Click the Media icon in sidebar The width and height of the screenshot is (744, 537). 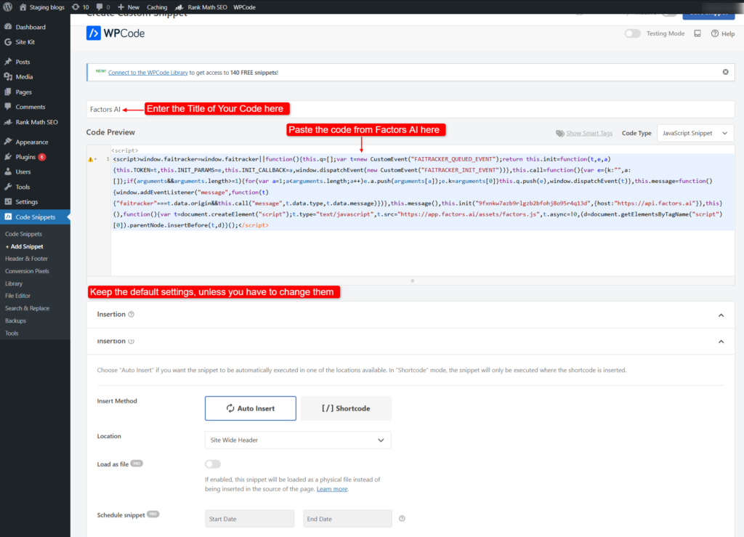8,77
